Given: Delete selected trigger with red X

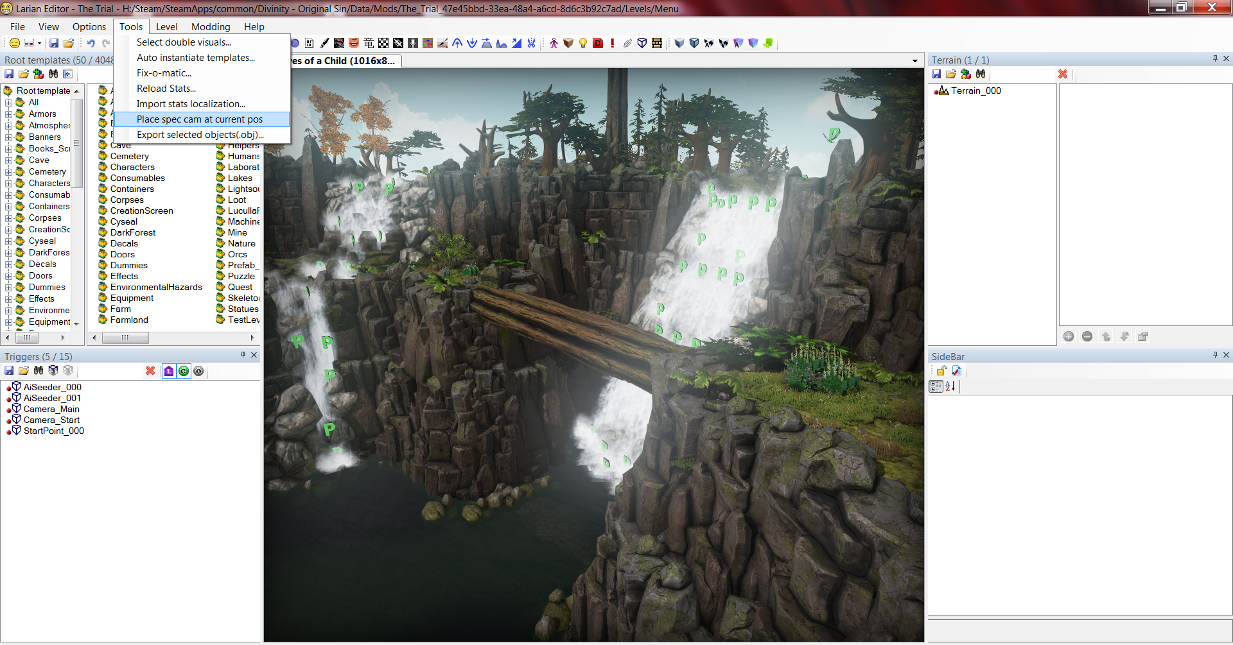Looking at the screenshot, I should point(150,371).
